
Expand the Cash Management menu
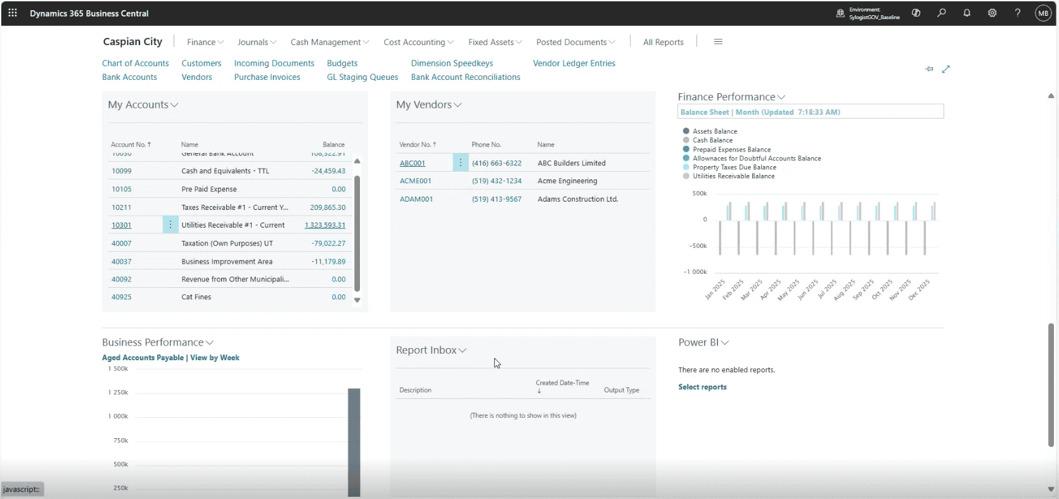tap(330, 42)
